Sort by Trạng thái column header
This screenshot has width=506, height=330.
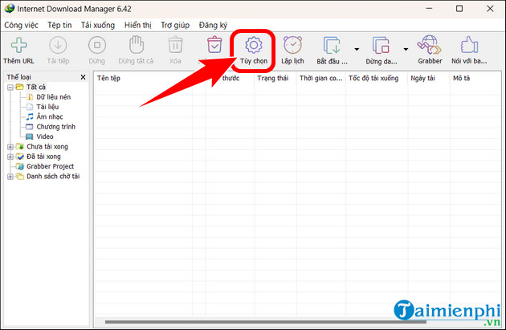[275, 79]
